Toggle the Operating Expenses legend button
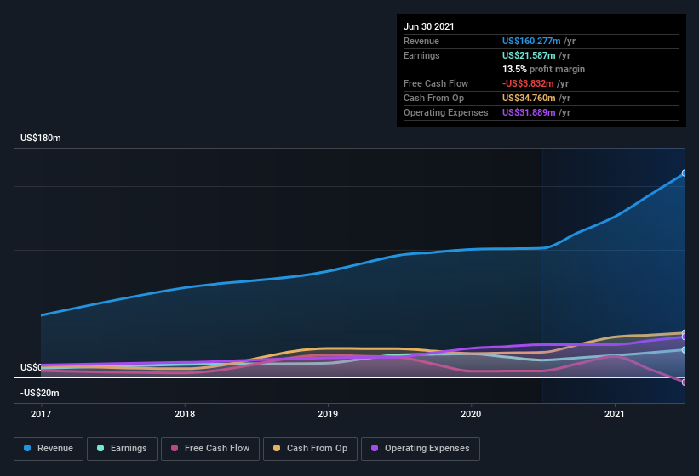 421,449
